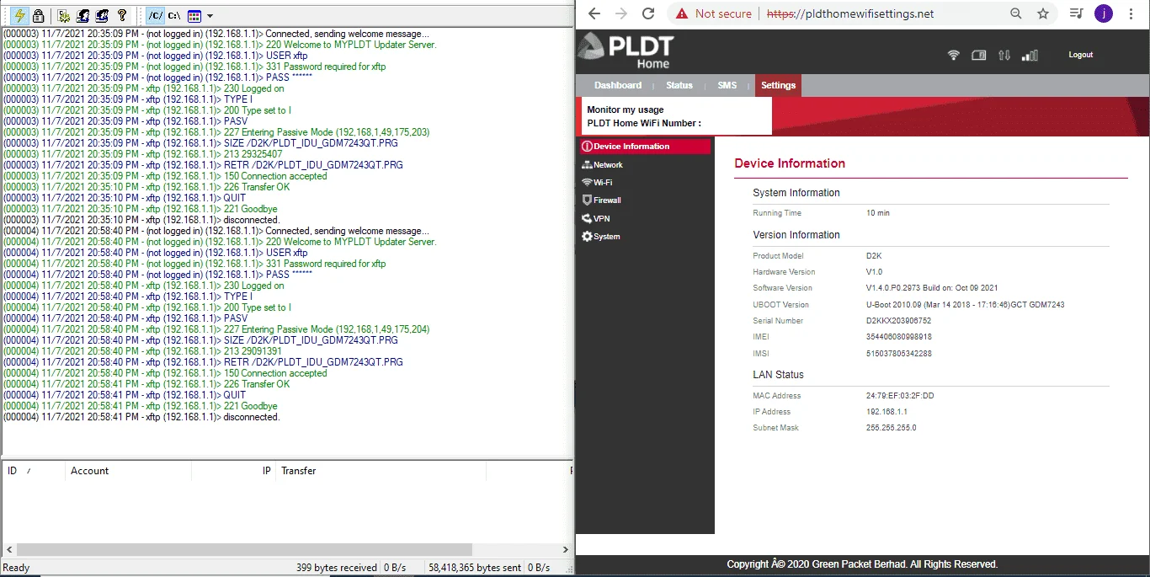1150x577 pixels.
Task: Click the MAC address 24:79:EF:03:2F:DD
Action: pos(900,396)
